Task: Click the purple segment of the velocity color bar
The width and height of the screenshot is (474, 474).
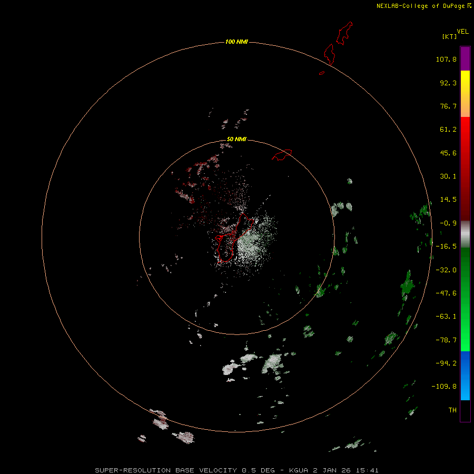Action: click(465, 58)
